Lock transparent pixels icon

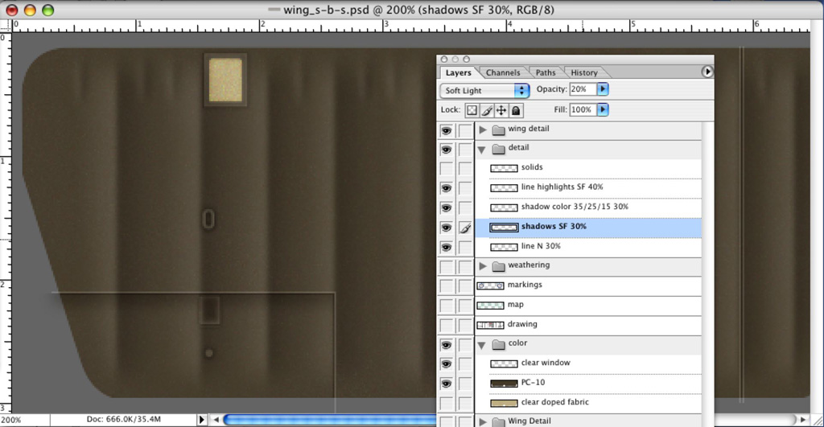(x=472, y=110)
